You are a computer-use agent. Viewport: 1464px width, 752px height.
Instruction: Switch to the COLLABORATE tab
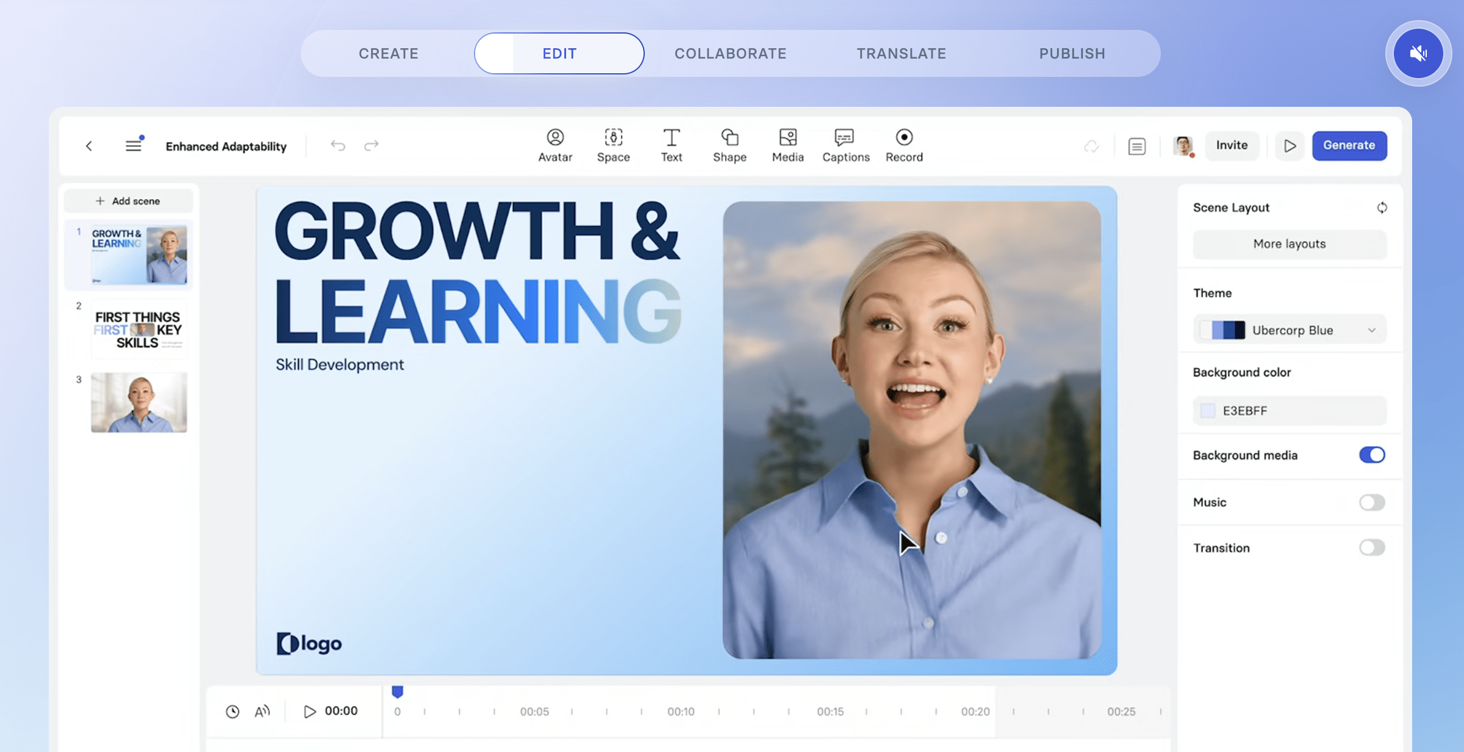coord(730,54)
